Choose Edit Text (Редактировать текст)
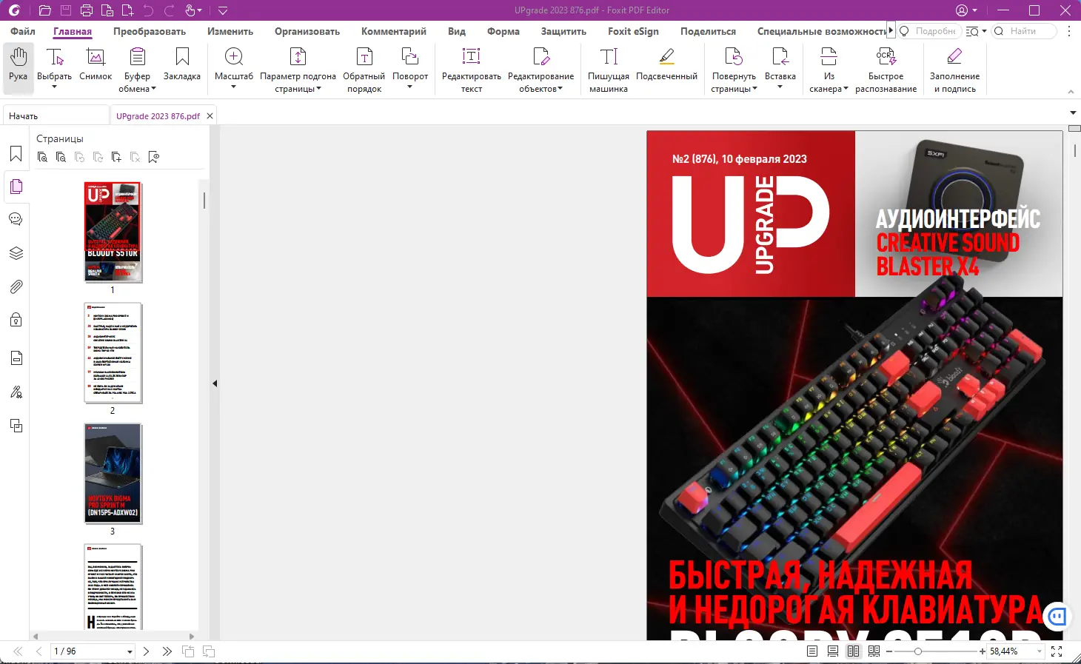This screenshot has width=1081, height=664. 472,70
